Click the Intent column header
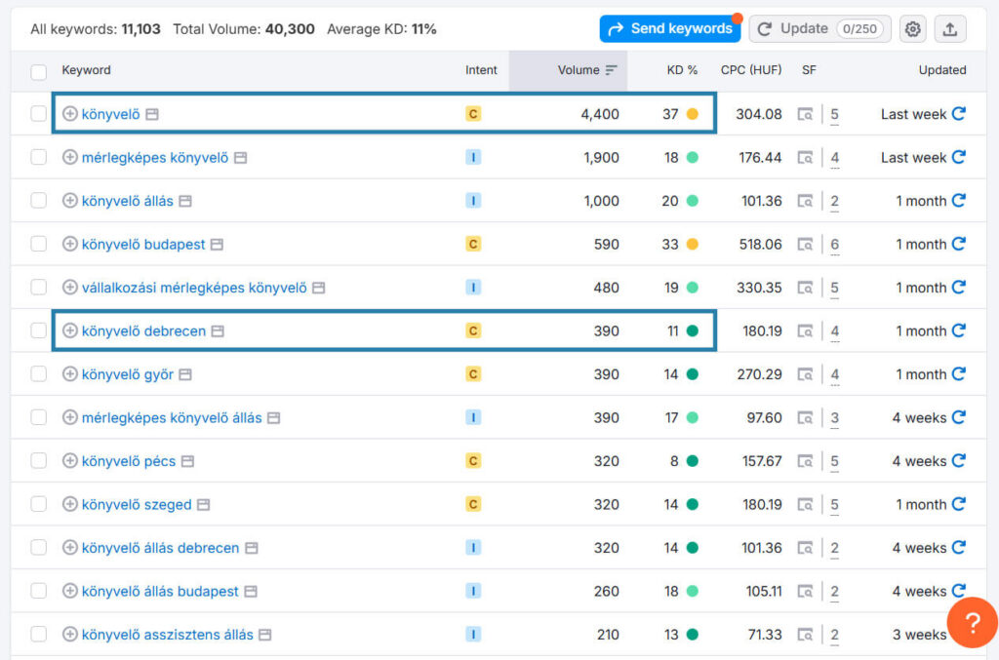This screenshot has height=660, width=999. (481, 70)
